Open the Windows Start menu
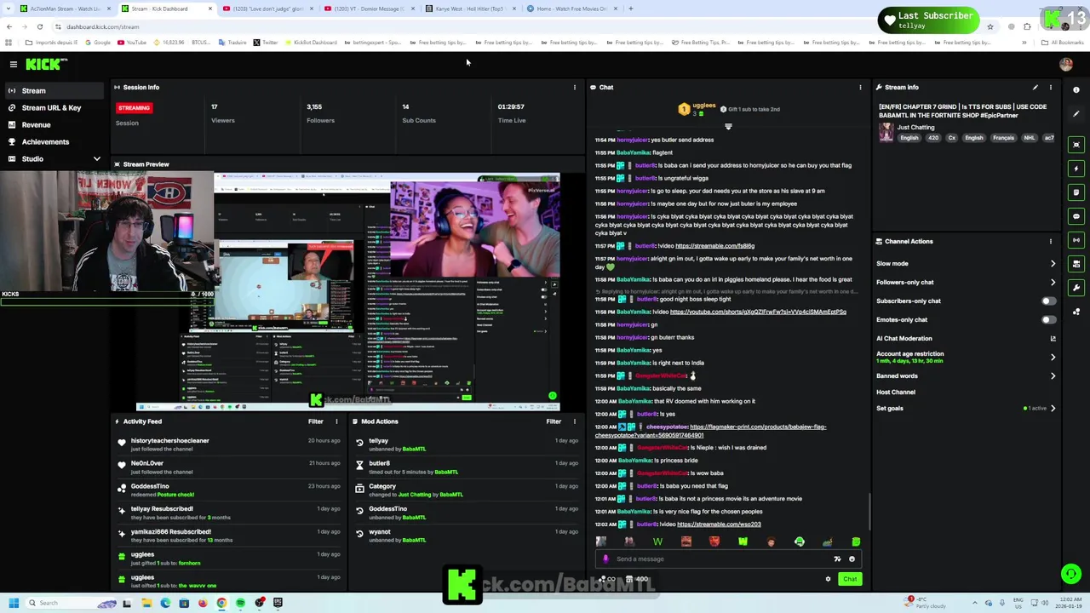Viewport: 1090px width, 613px height. [x=14, y=603]
